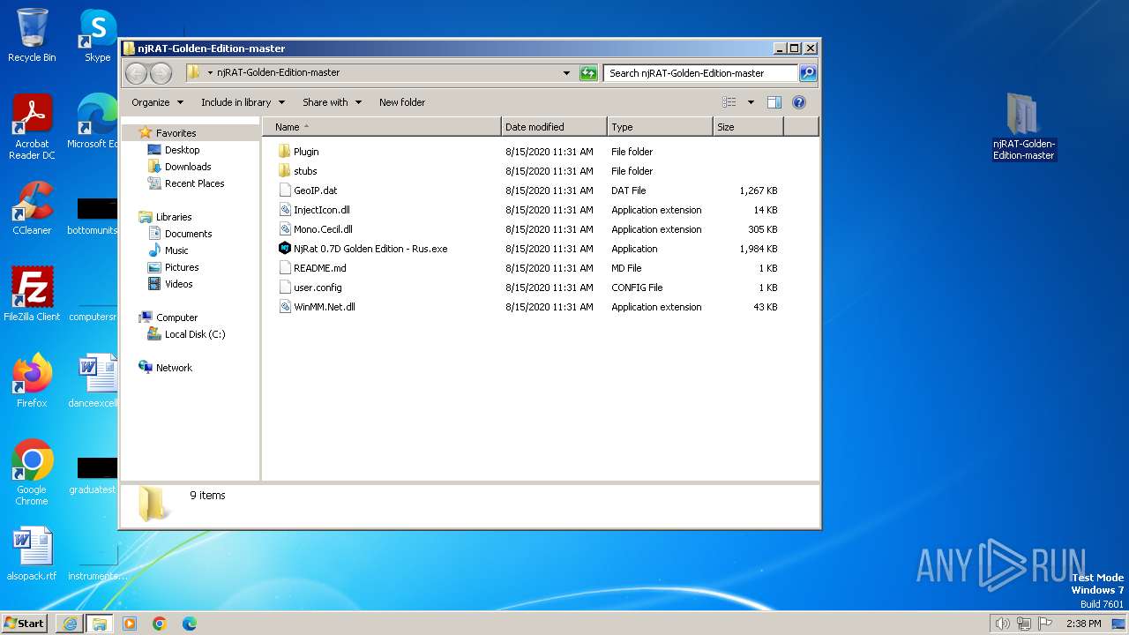Expand the view options arrow

point(751,102)
